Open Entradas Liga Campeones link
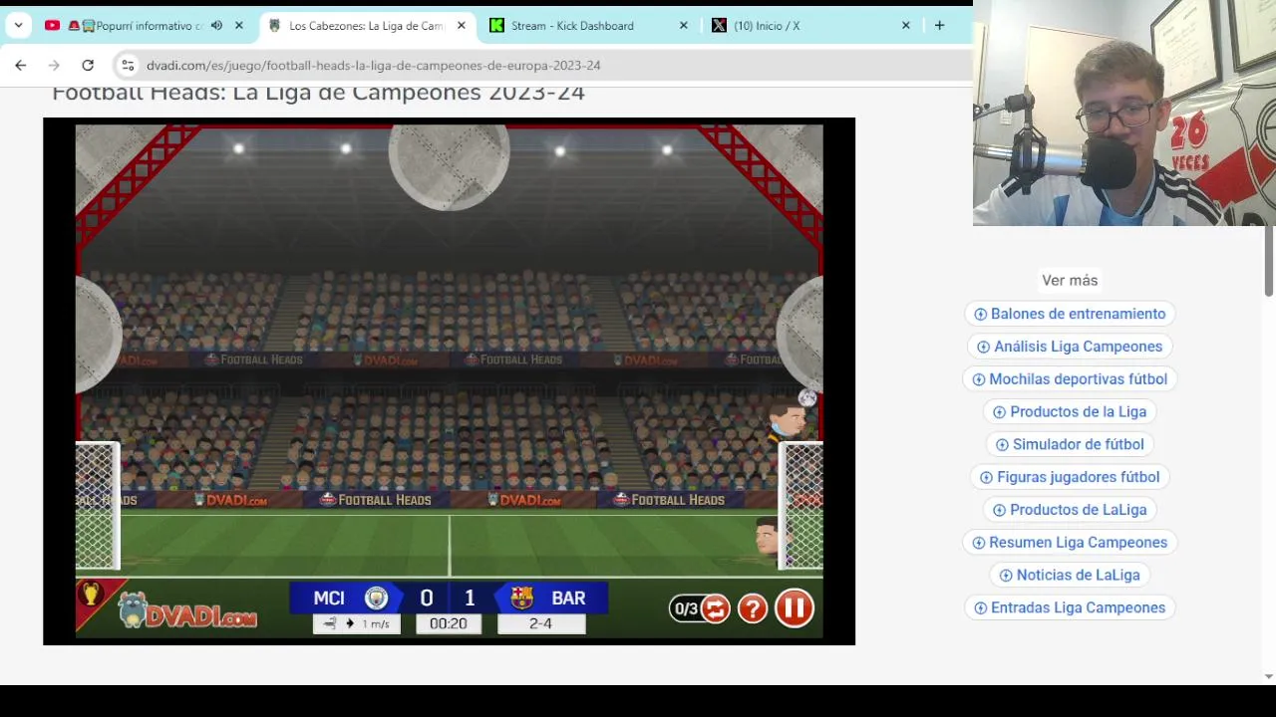The width and height of the screenshot is (1276, 717). 1070,607
